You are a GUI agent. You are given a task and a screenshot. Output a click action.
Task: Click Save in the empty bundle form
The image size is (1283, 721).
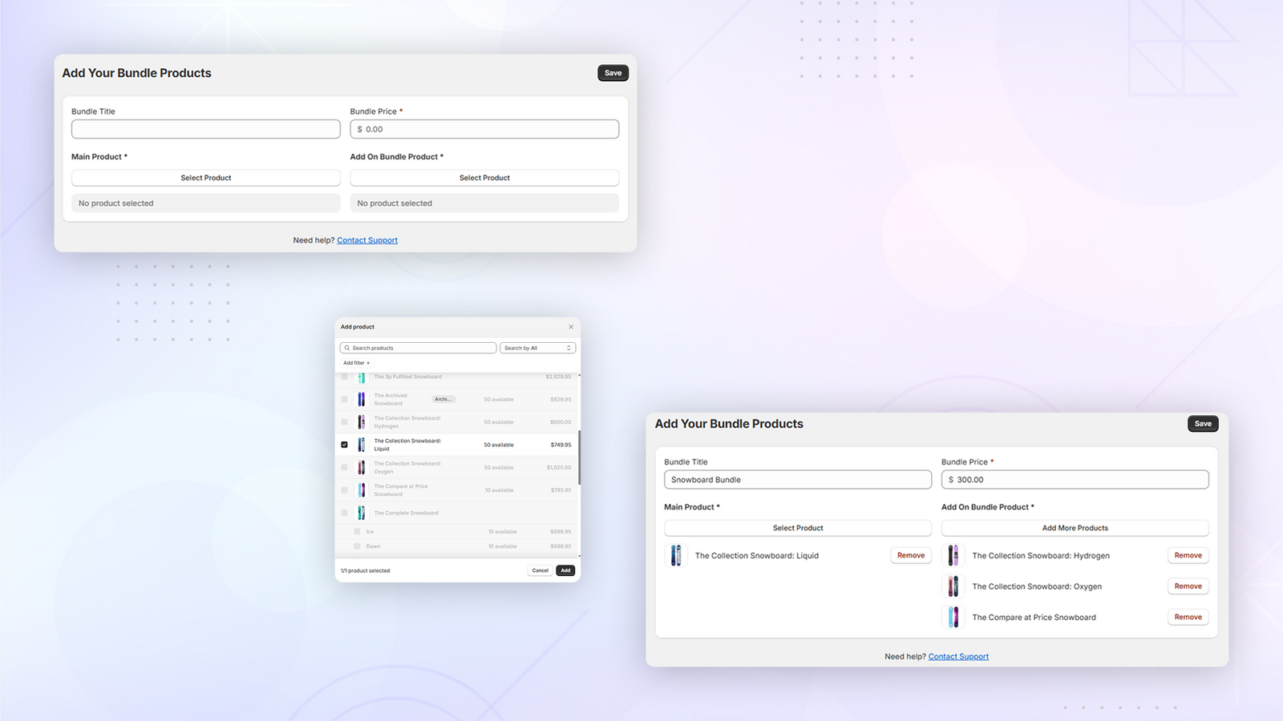[613, 73]
